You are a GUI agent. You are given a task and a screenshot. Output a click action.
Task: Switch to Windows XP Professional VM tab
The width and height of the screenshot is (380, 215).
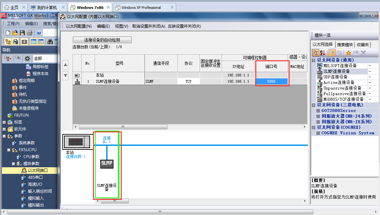click(x=145, y=8)
